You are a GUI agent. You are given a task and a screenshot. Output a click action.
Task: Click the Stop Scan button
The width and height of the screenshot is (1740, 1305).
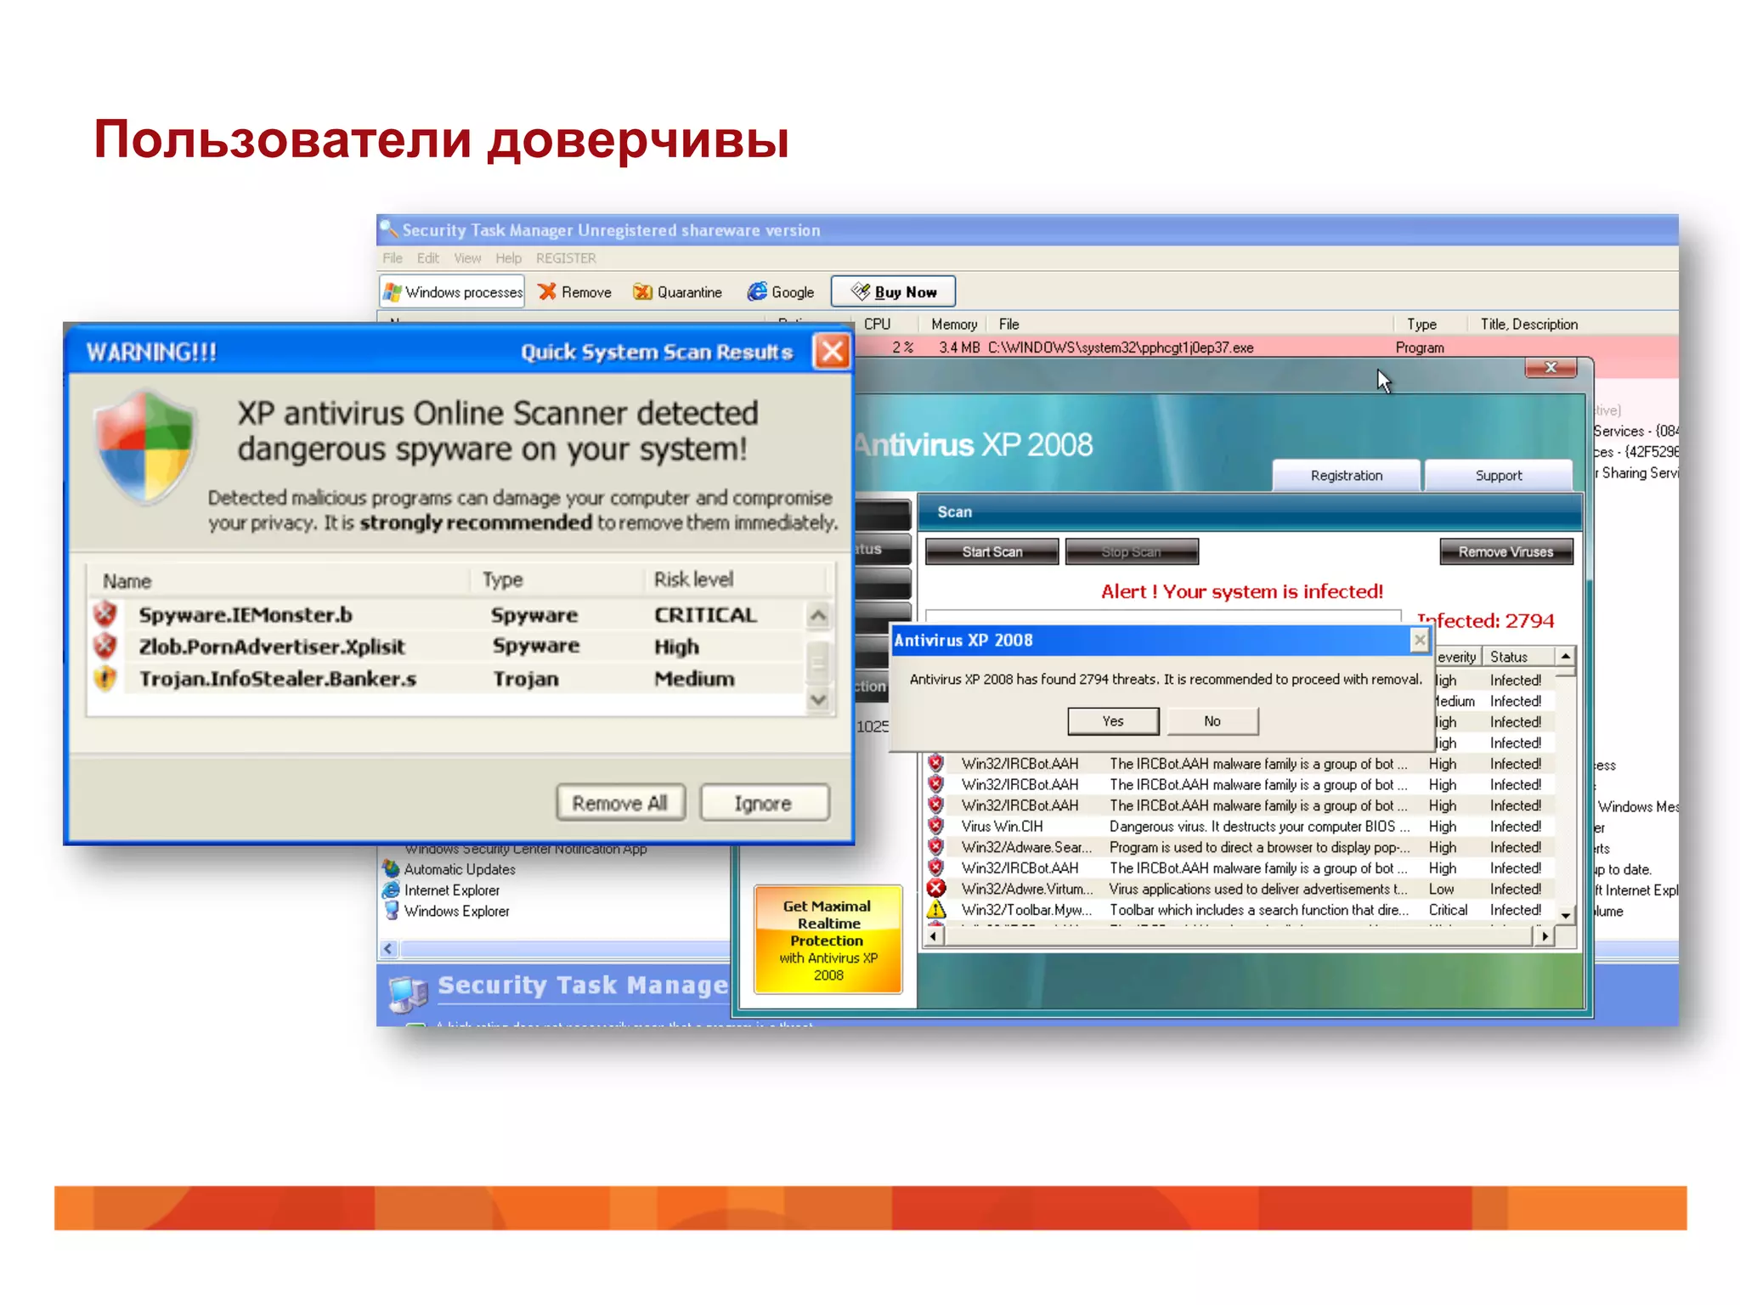pos(1131,551)
